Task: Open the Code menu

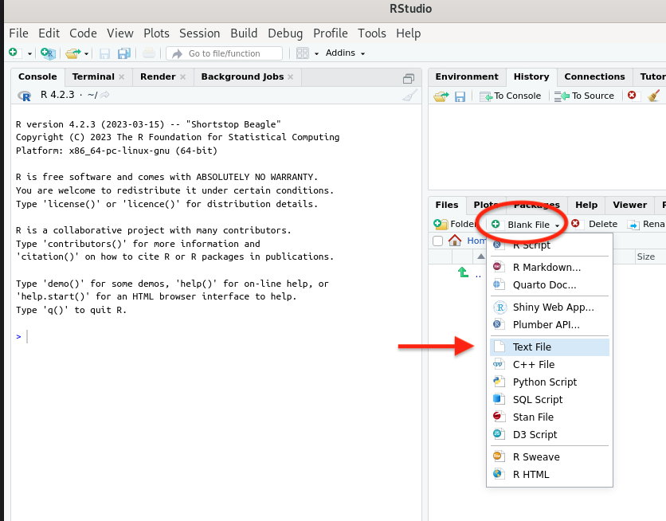Action: (x=83, y=33)
